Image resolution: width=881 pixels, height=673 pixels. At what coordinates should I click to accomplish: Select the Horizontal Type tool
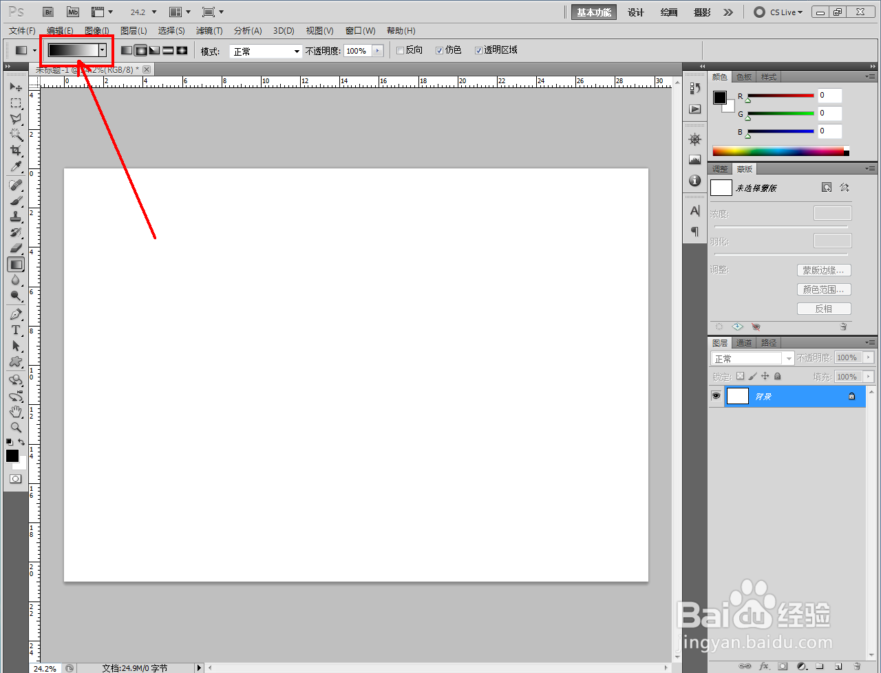point(15,331)
